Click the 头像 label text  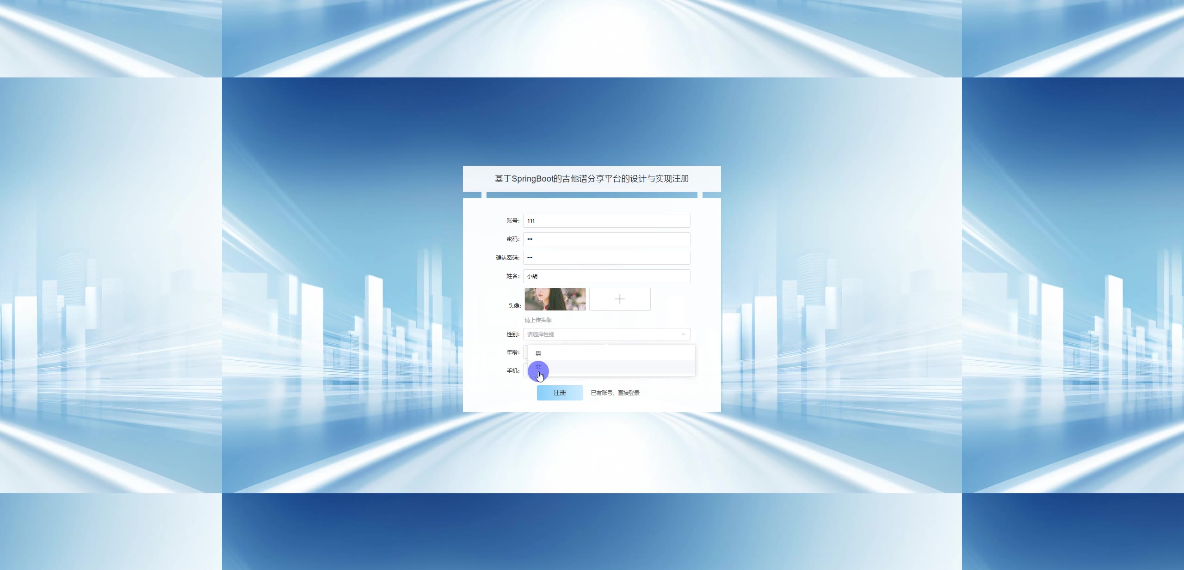[514, 306]
